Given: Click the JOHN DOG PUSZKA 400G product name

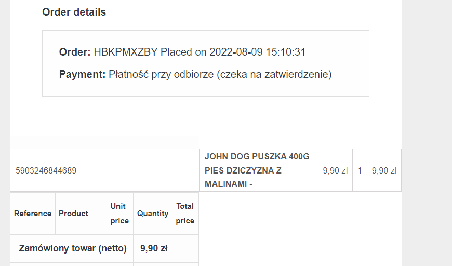Looking at the screenshot, I should [x=257, y=157].
